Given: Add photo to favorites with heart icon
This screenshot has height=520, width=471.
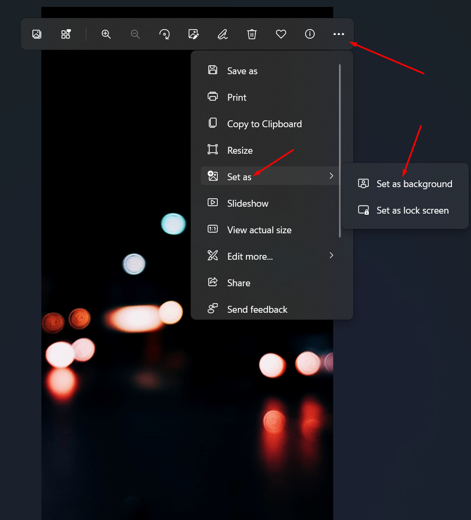Looking at the screenshot, I should pos(281,34).
